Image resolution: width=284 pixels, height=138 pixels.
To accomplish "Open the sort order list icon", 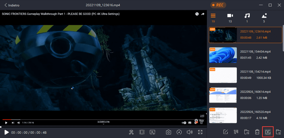I will (236, 132).
